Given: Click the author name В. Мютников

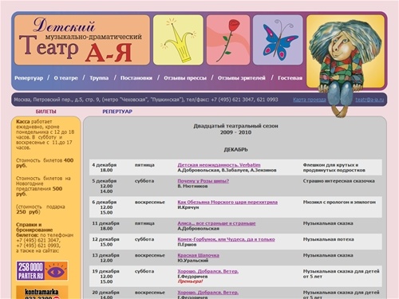Looking at the screenshot, I should tap(192, 187).
